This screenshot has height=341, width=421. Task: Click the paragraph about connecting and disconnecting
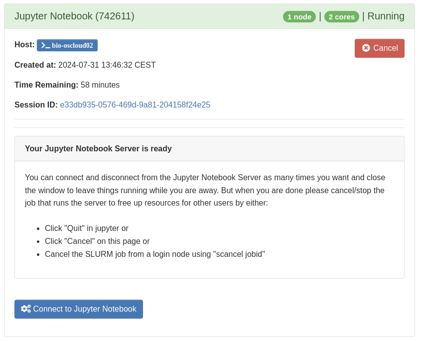coord(205,190)
